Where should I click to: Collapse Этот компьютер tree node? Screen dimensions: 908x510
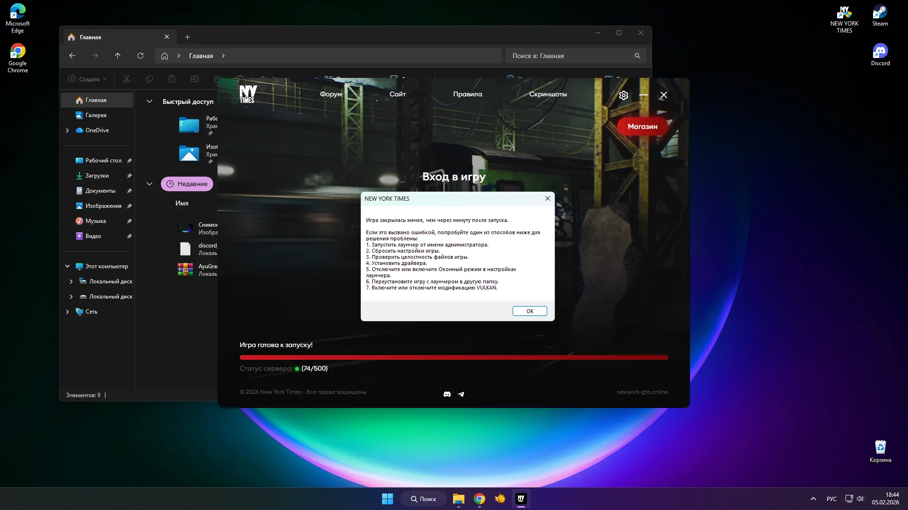[67, 266]
